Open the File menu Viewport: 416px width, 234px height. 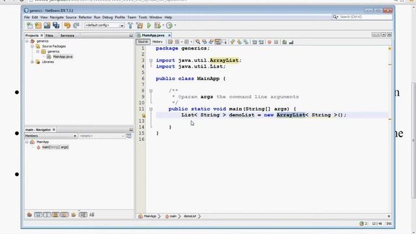point(27,18)
